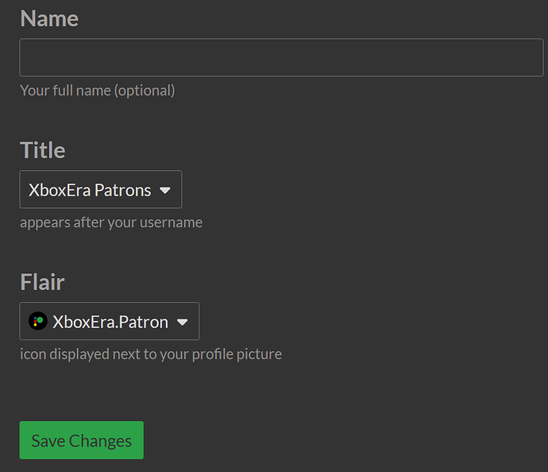Screen dimensions: 548x472
Task: Click the caret arrow in Flair dropdown
Action: (x=182, y=322)
